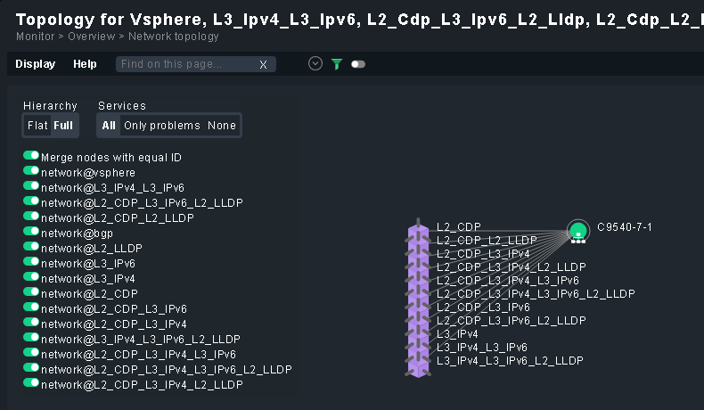
Task: Click the green filter funnel icon
Action: pyautogui.click(x=337, y=64)
